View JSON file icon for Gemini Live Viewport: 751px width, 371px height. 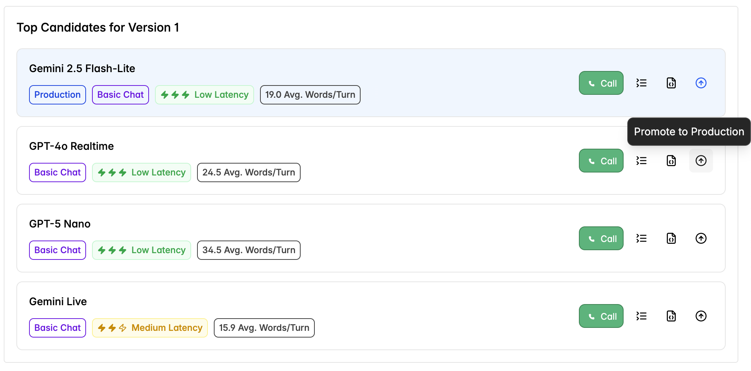tap(671, 316)
